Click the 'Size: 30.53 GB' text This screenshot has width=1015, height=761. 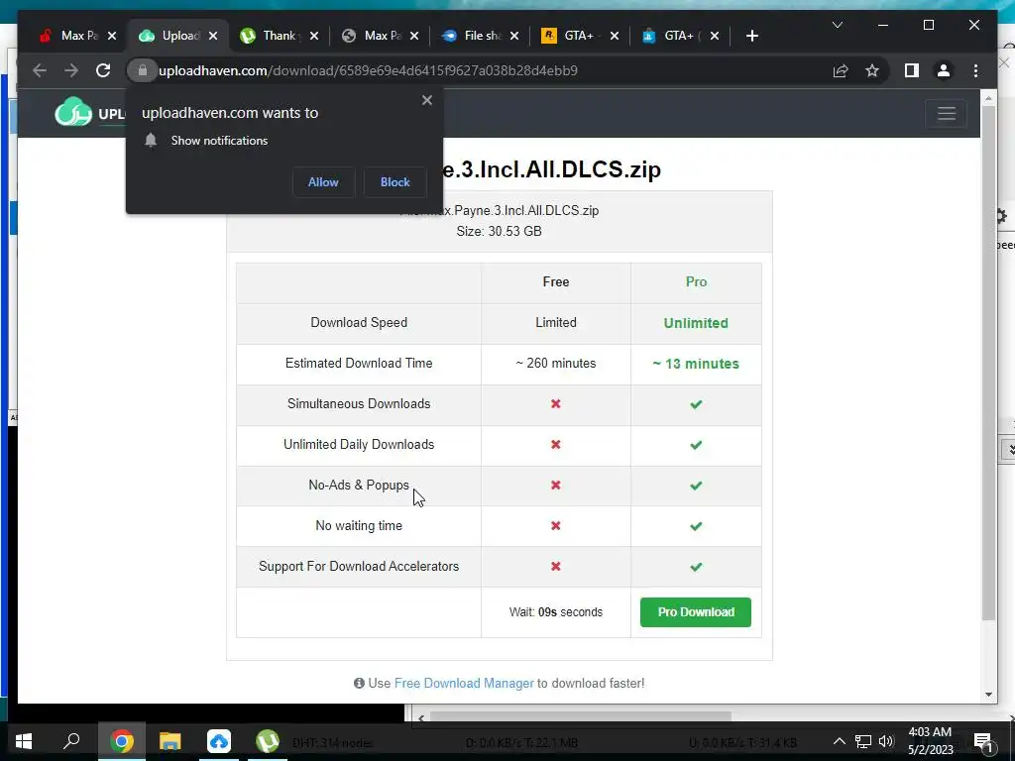[x=500, y=231]
